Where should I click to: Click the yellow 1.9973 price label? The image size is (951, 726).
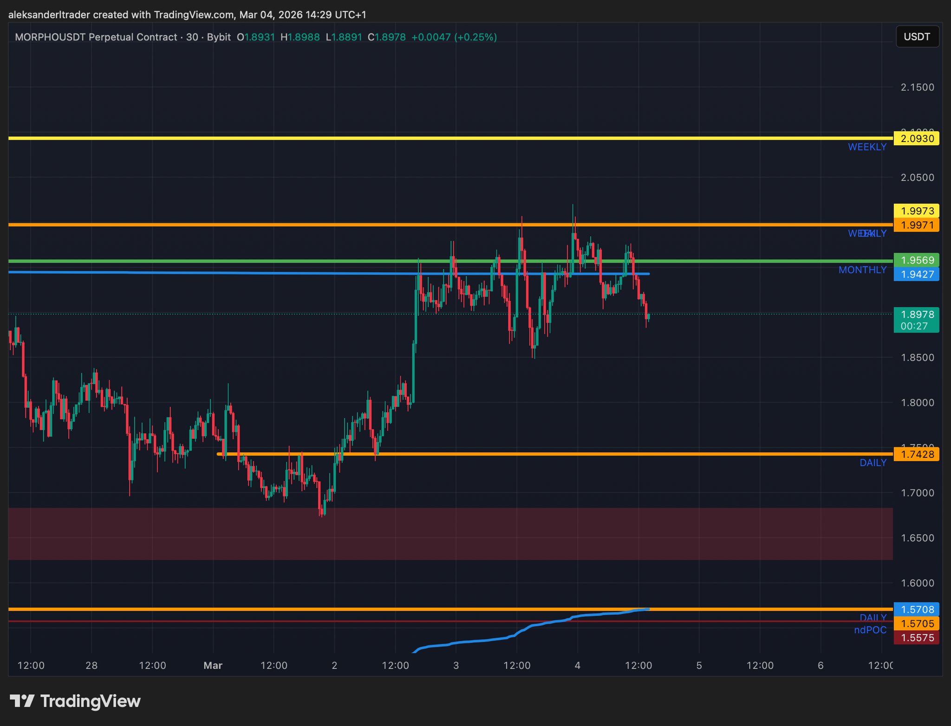(917, 211)
